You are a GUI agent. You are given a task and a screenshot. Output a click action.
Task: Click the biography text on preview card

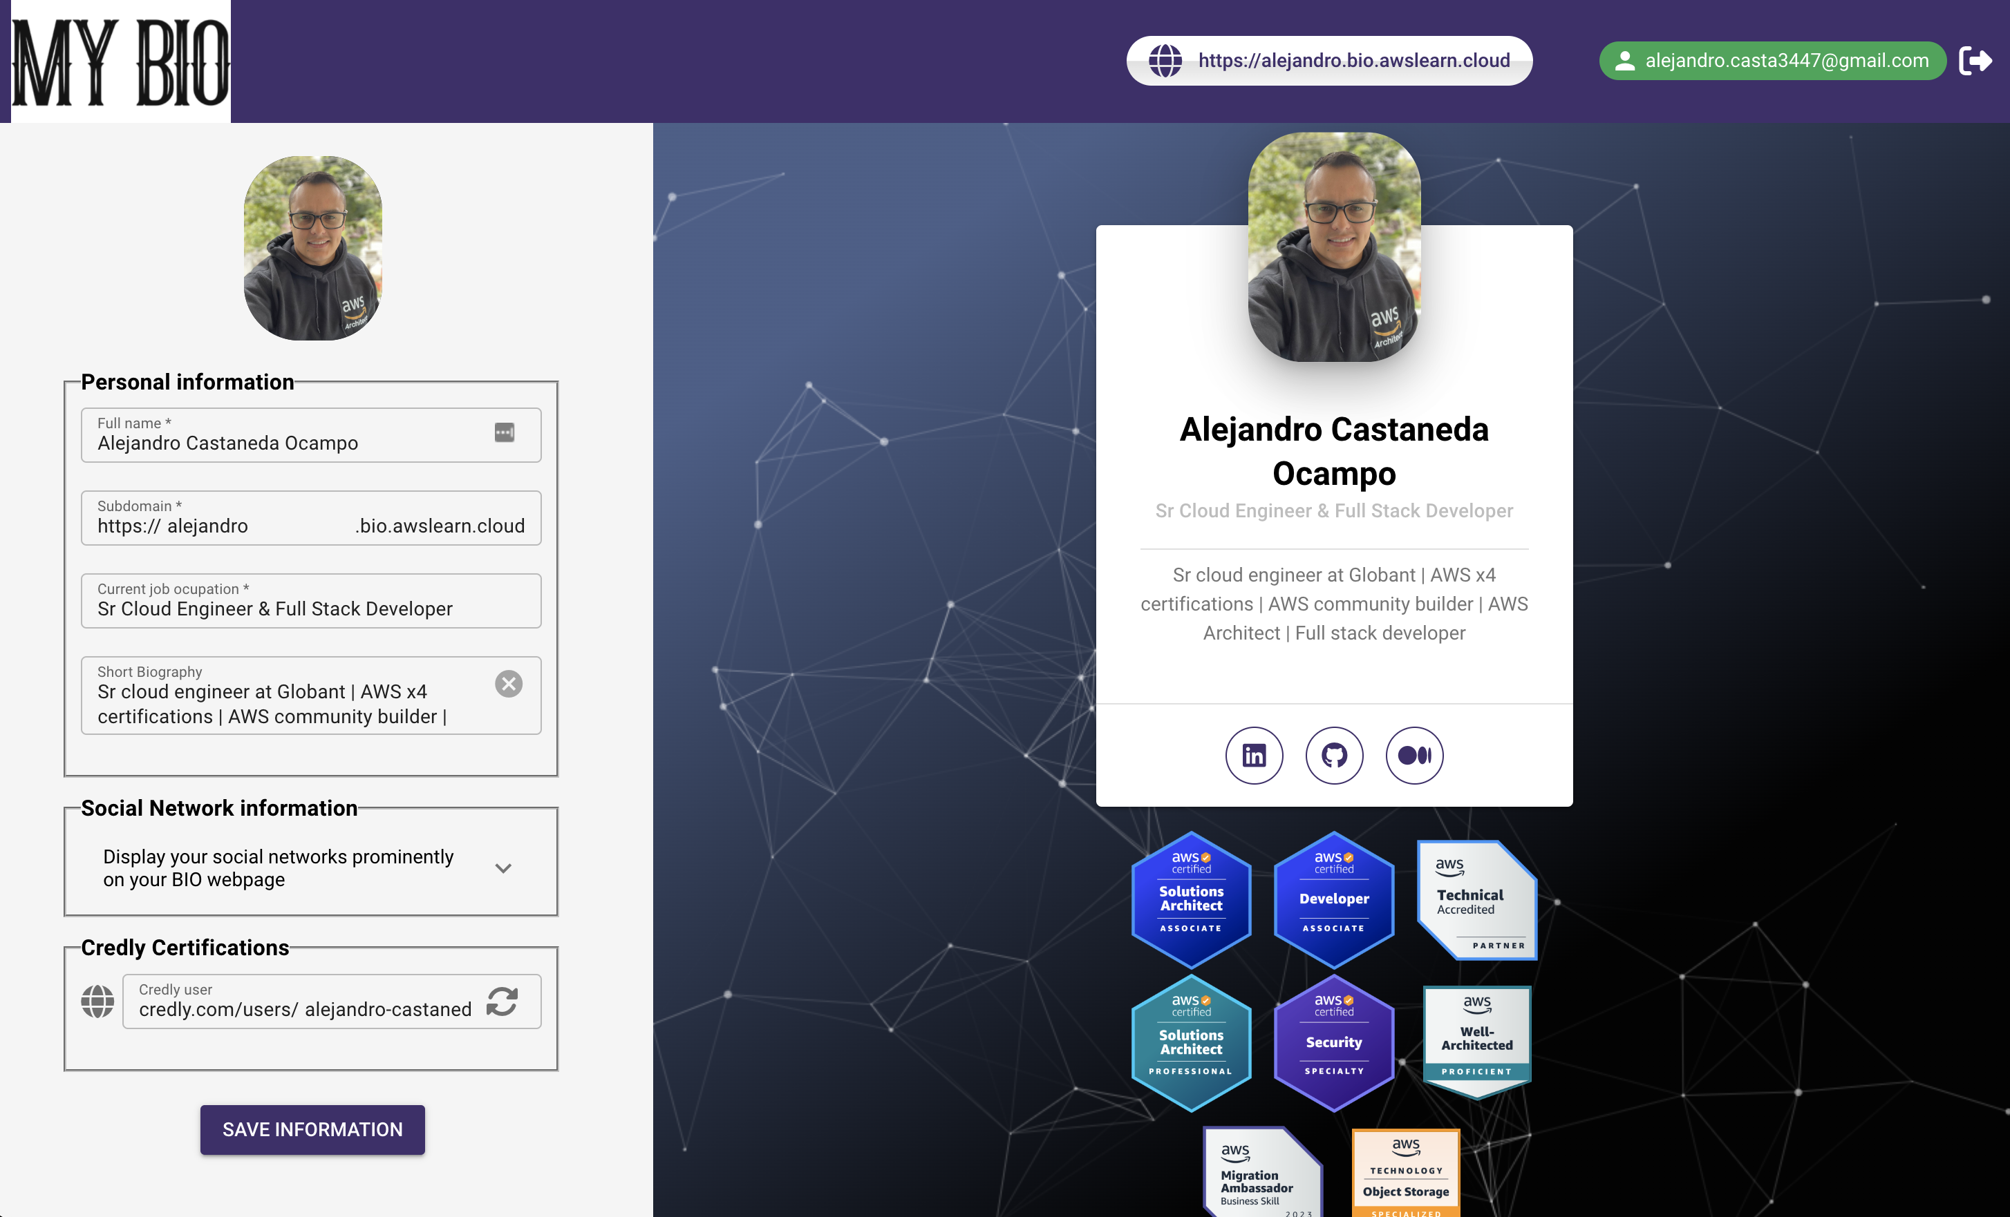pyautogui.click(x=1334, y=604)
